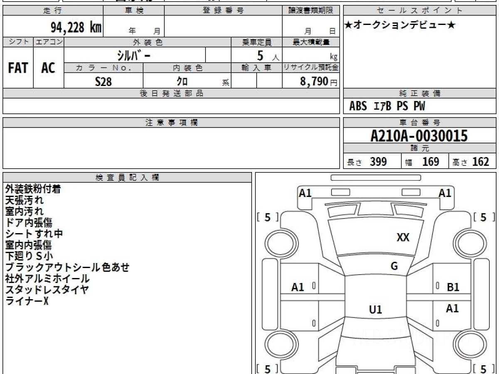This screenshot has height=374, width=499.
Task: Click the セールスポイント heading
Action: tap(420, 11)
